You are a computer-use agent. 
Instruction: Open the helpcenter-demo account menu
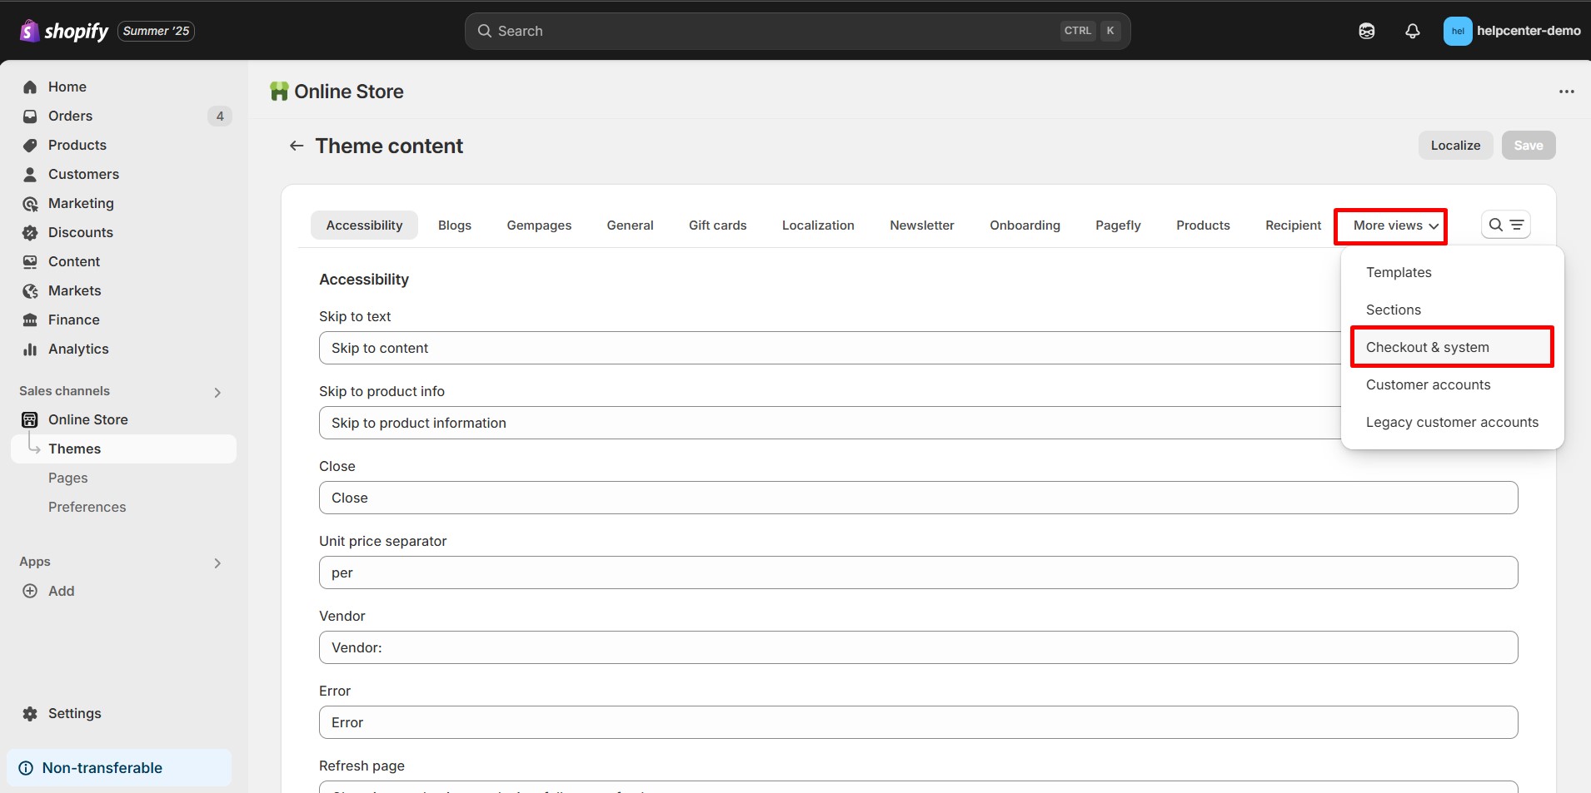coord(1511,31)
